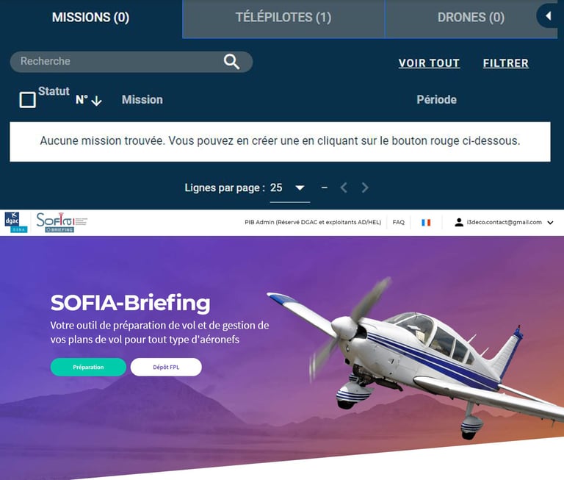Click the VOIR TOUT link

coord(429,63)
